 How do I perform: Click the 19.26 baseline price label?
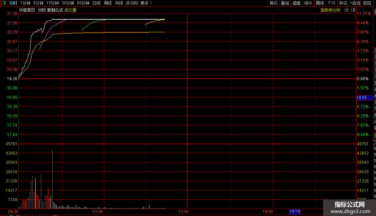(12, 79)
